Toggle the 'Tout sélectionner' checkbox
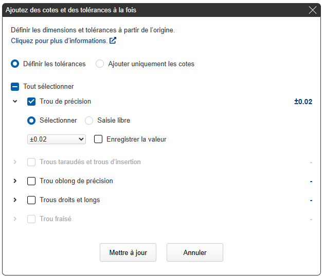The height and width of the screenshot is (276, 323). tap(15, 87)
